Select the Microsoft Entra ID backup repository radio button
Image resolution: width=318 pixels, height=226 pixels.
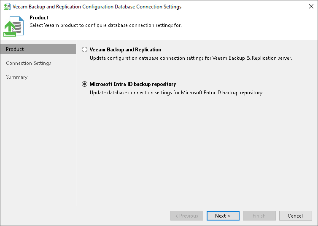coord(84,84)
